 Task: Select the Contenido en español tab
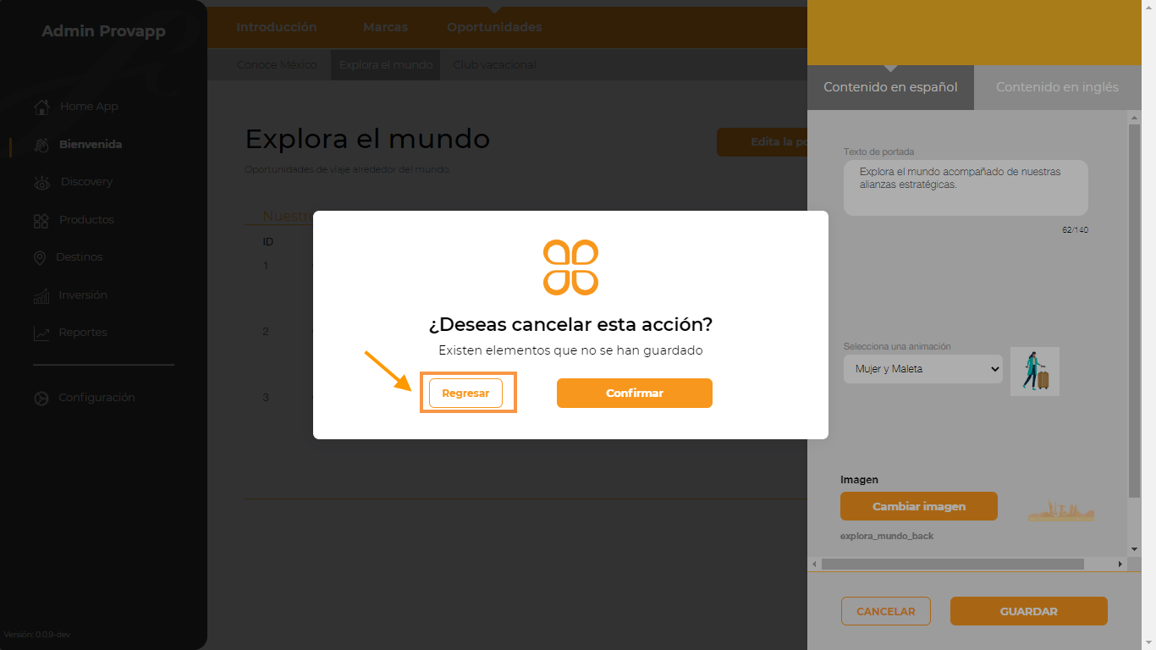[890, 87]
